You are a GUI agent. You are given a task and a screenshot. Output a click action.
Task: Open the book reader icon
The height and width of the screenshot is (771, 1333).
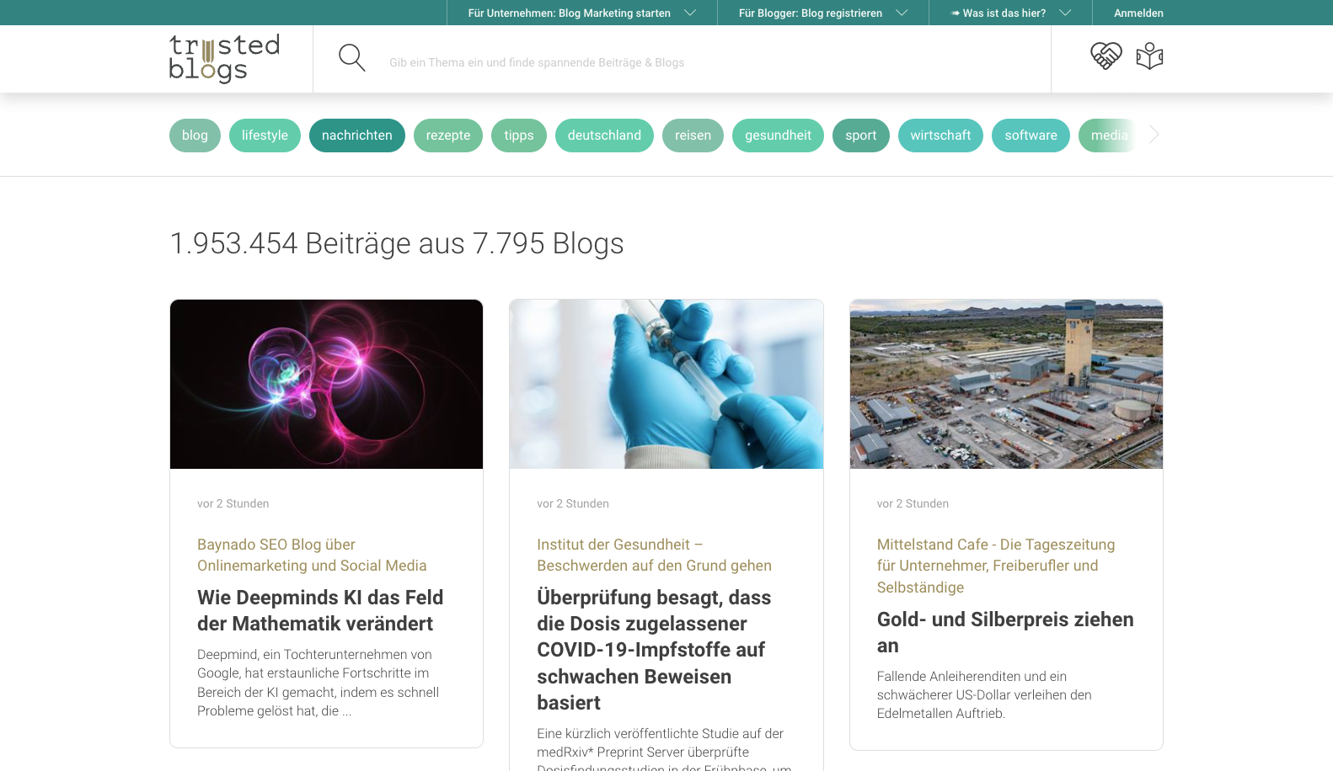click(1149, 56)
